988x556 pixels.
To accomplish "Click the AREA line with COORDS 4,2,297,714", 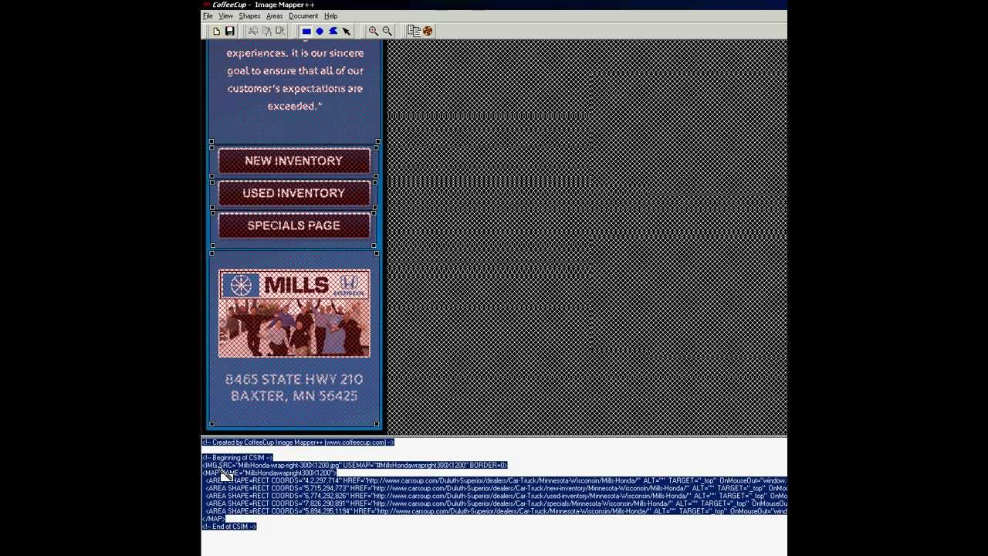I will (x=496, y=480).
